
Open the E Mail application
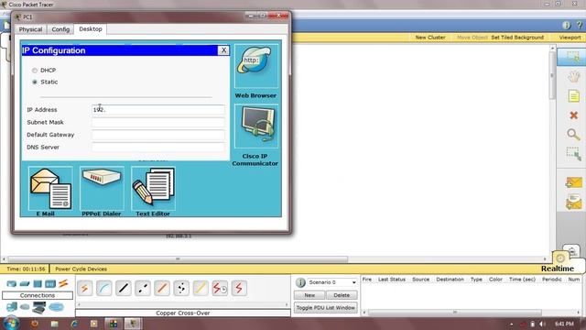click(x=50, y=188)
